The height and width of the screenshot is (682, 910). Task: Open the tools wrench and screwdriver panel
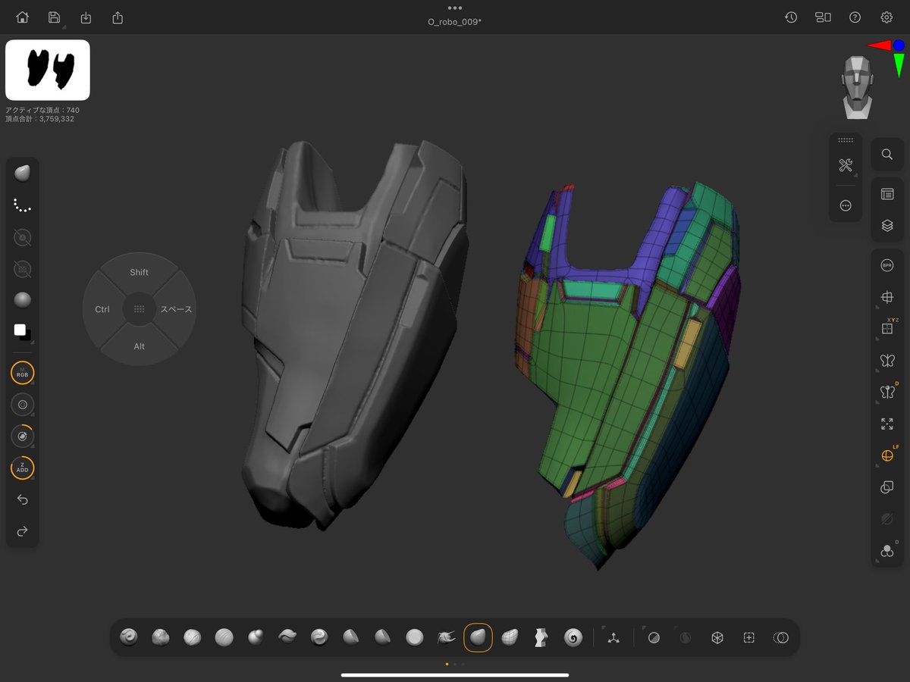point(846,165)
